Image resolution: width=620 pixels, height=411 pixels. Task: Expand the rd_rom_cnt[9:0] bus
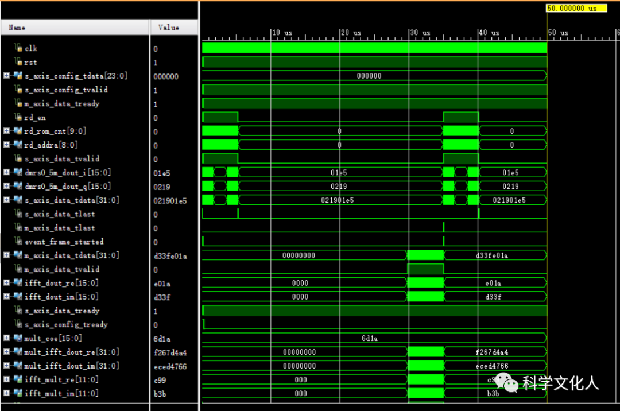coord(6,131)
